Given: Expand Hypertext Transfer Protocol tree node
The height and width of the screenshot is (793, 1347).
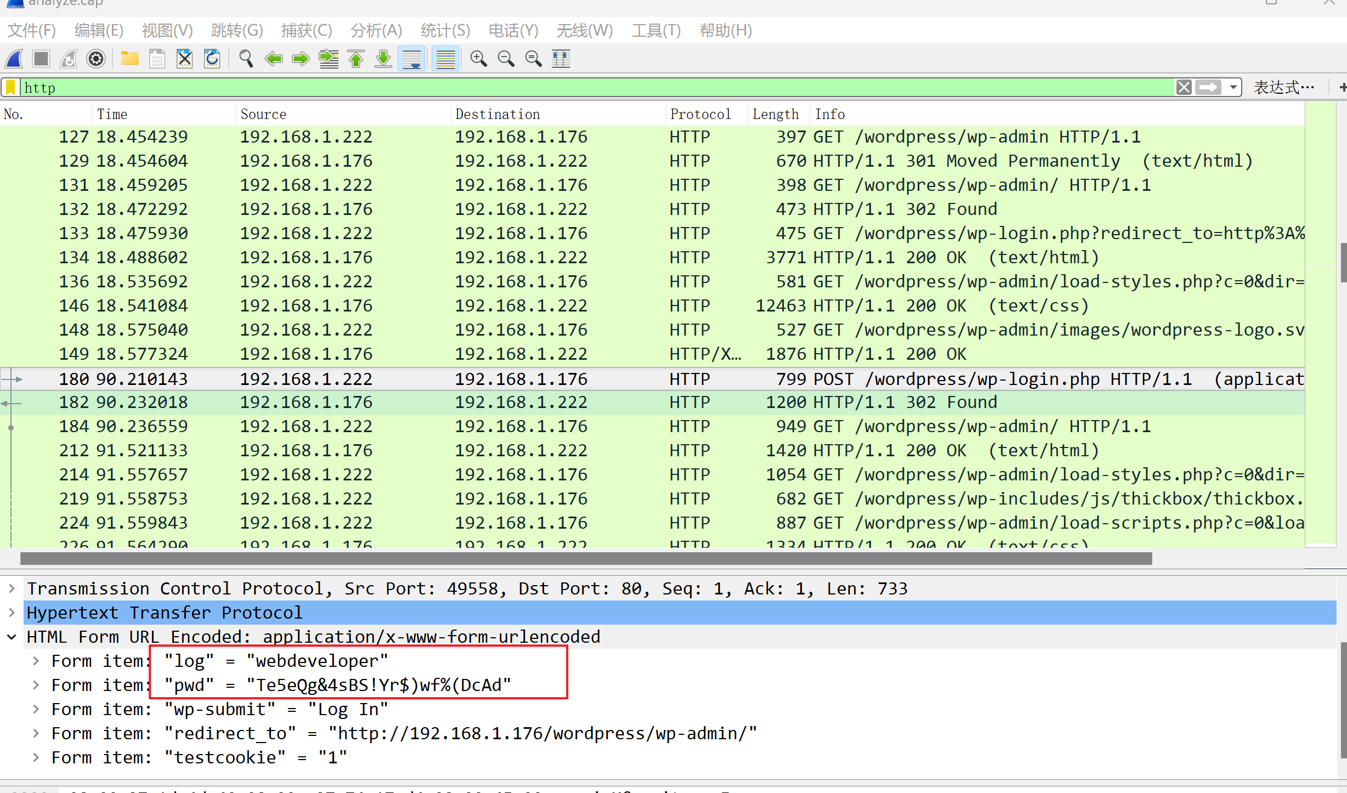Looking at the screenshot, I should click(x=12, y=613).
